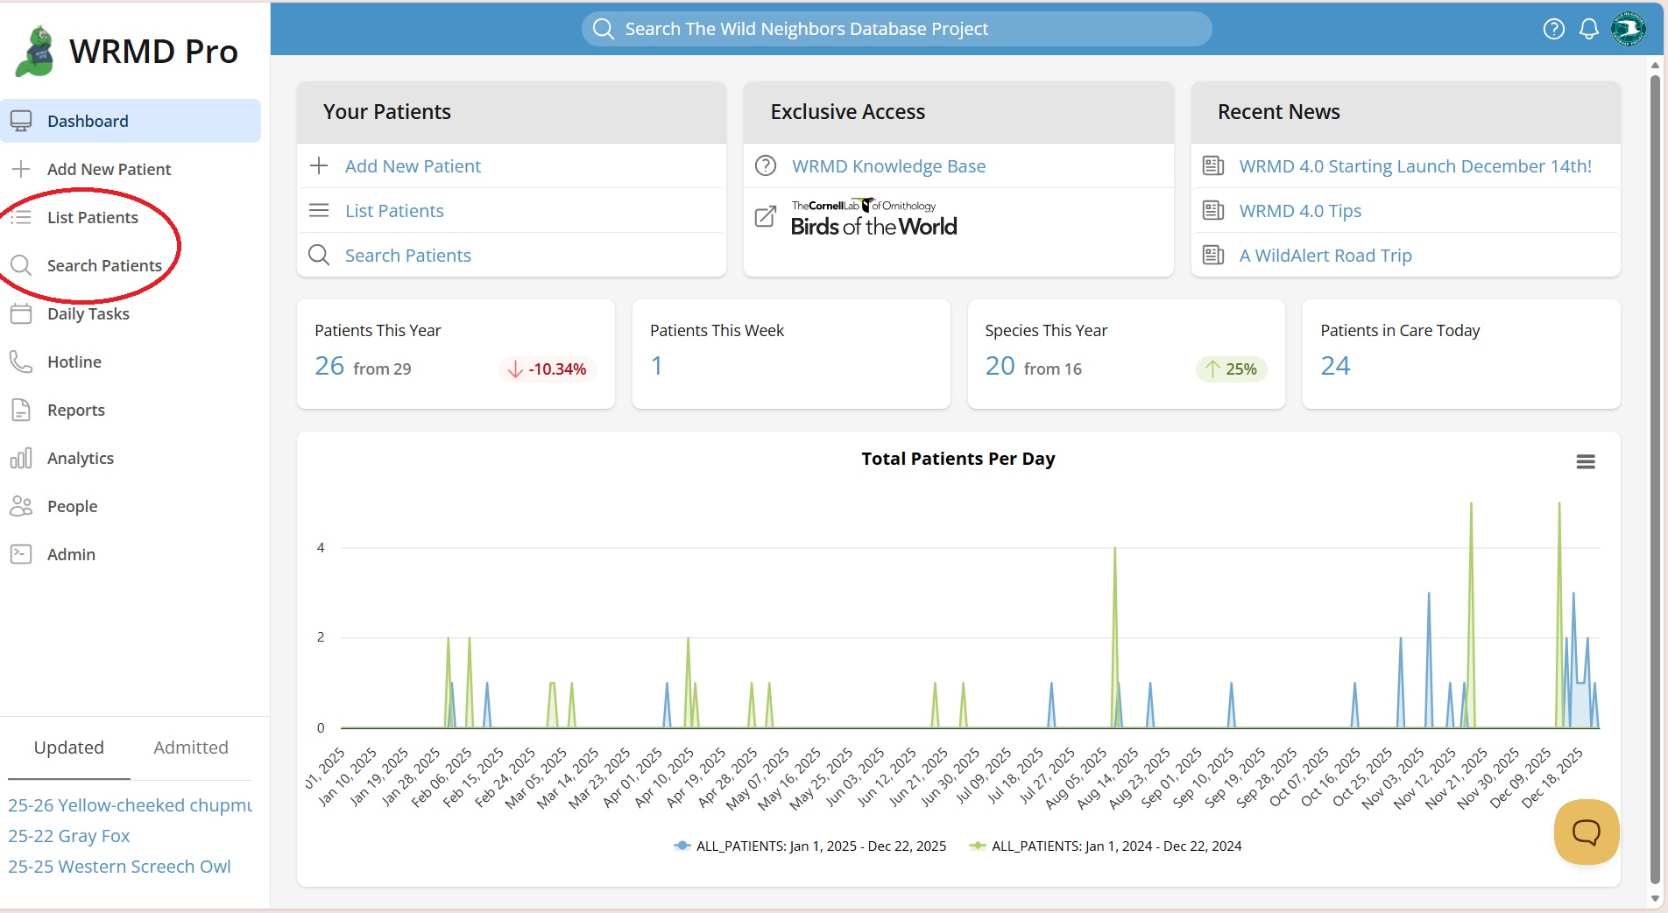Click the 25% increase badge
The image size is (1668, 913).
tap(1231, 369)
